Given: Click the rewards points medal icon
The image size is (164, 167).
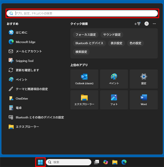Looking at the screenshot, I should (x=139, y=24).
